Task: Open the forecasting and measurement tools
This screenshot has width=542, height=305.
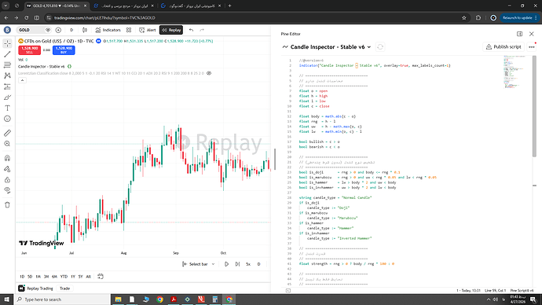Action: tap(7, 86)
